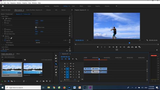This screenshot has width=160, height=90.
Task: Open the Markers menu
Action: click(19, 3)
